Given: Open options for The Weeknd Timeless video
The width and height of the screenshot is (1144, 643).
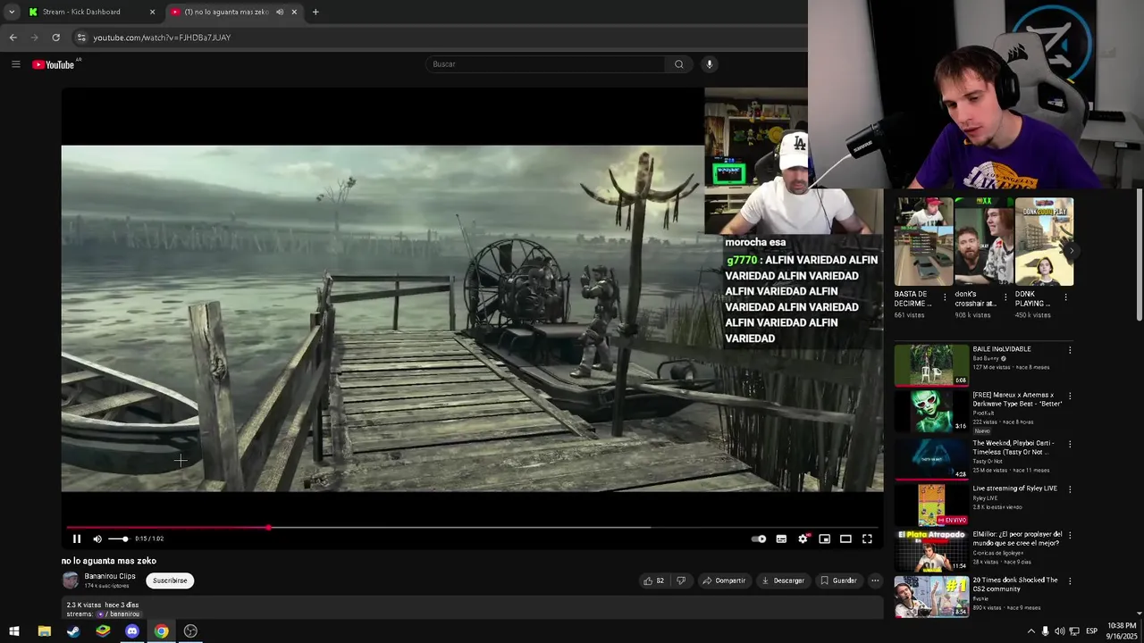Looking at the screenshot, I should click(x=1070, y=444).
